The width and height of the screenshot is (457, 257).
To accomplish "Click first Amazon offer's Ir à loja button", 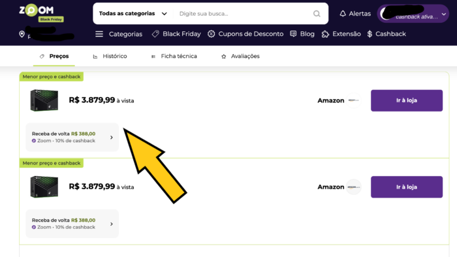I will [x=407, y=100].
